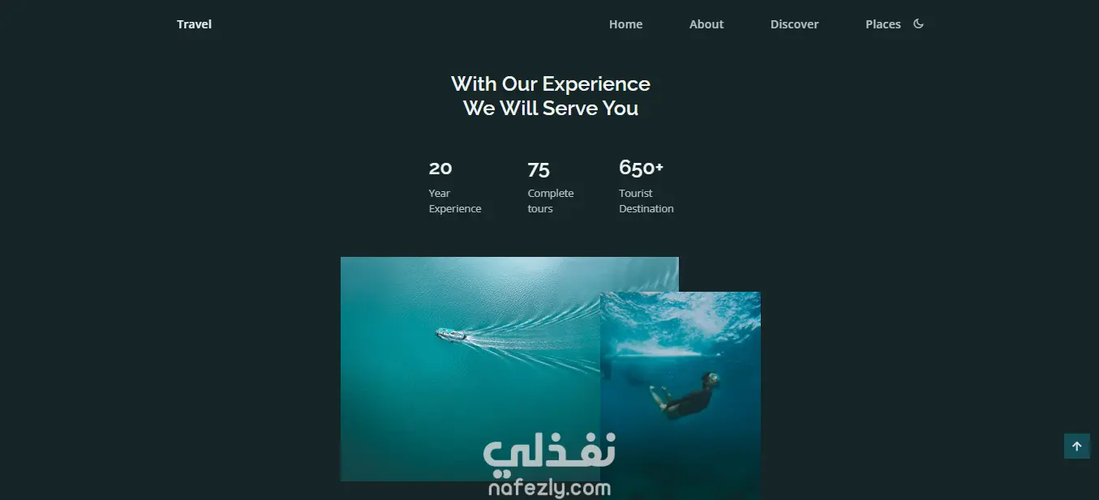Click the Year Experience label
This screenshot has width=1099, height=500.
(x=455, y=201)
